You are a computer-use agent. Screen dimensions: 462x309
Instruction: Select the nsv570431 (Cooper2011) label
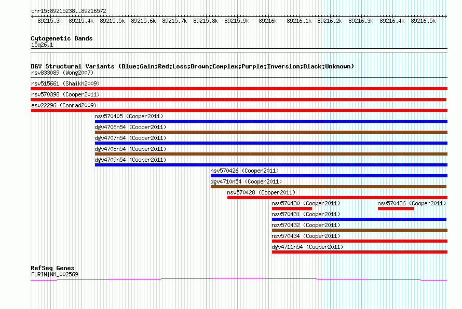click(x=306, y=214)
